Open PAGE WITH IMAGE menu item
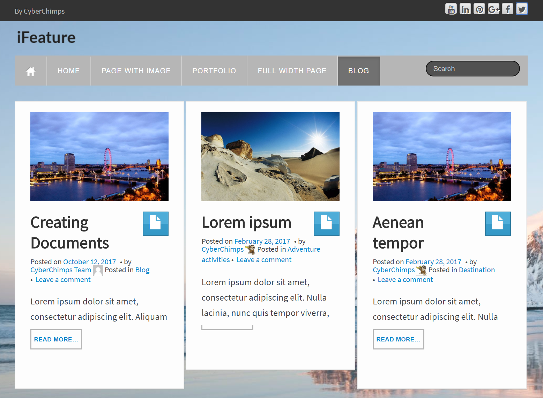Viewport: 543px width, 398px height. coord(136,71)
